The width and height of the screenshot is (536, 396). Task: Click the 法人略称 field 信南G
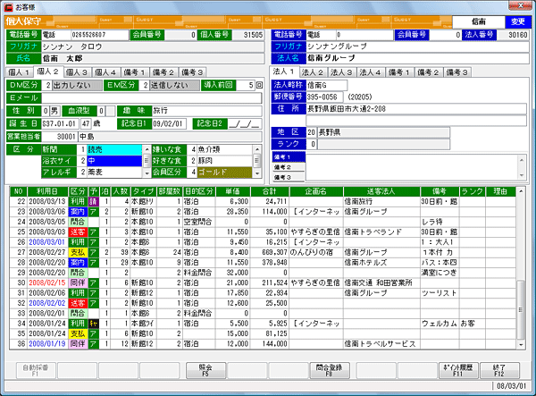326,85
